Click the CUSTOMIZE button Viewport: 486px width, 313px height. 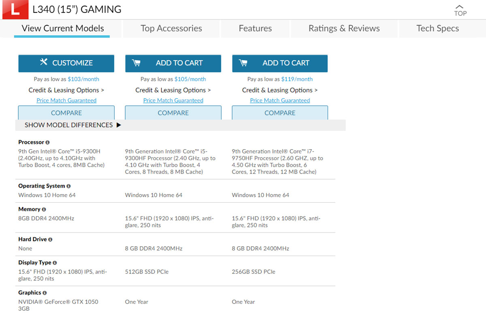coord(66,63)
